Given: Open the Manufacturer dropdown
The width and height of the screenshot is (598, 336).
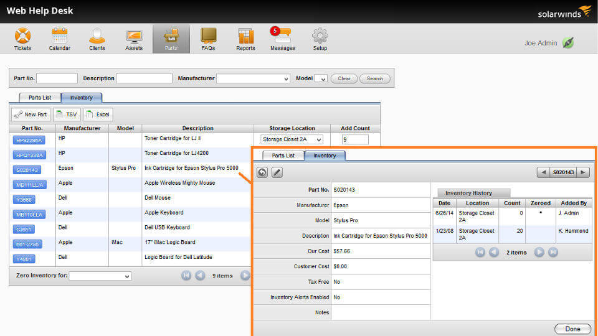Looking at the screenshot, I should coord(254,78).
